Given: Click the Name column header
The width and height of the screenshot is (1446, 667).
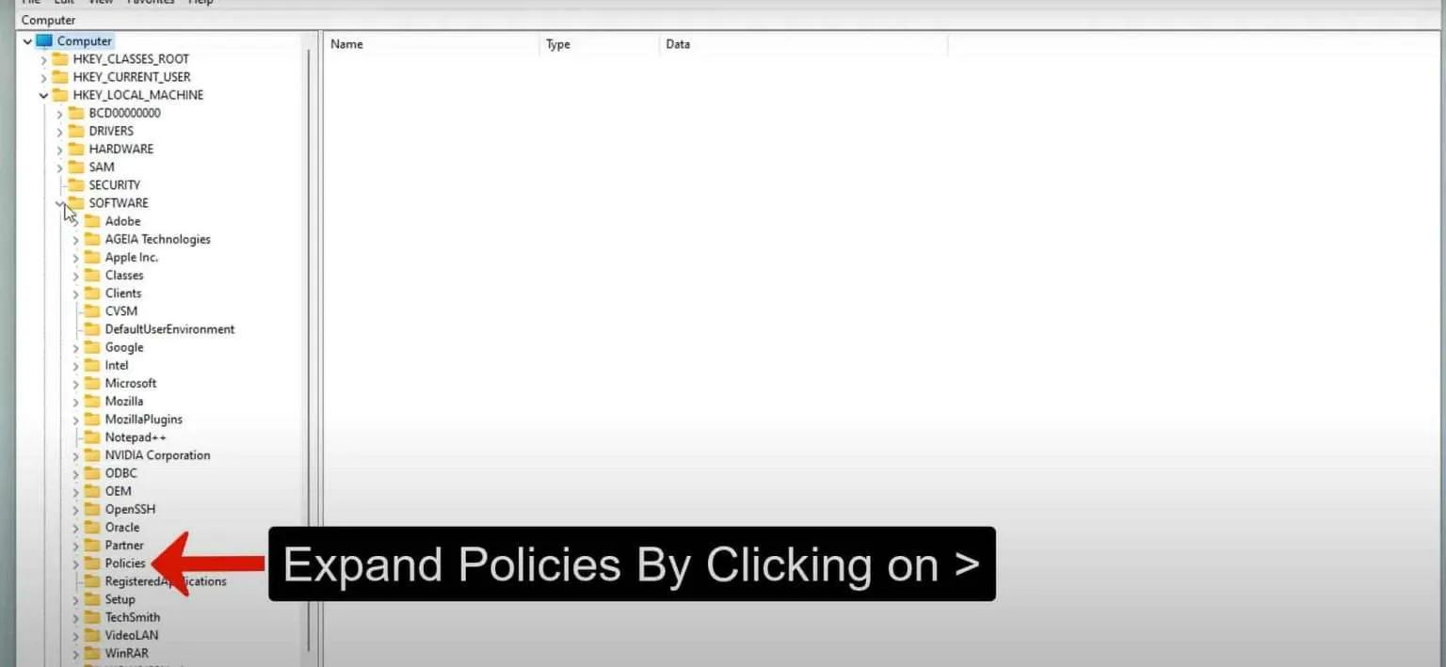Looking at the screenshot, I should [x=432, y=44].
